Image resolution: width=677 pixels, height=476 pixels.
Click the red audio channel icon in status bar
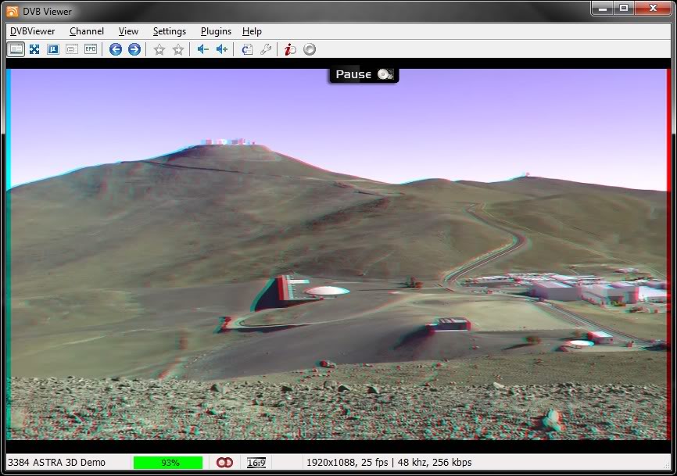[224, 463]
